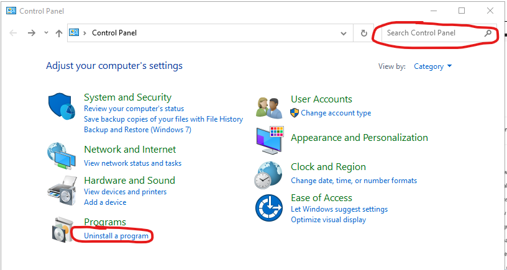Click the Appearance and Personalization monitor icon
This screenshot has height=270, width=507.
(x=270, y=140)
